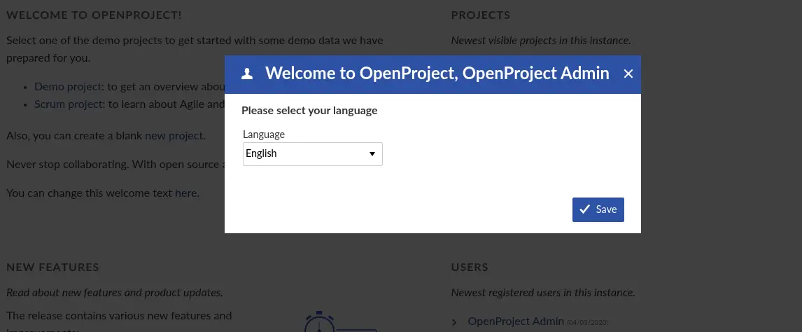Viewport: 802px width, 332px height.
Task: Click the 'WELCOME TO OPENPROJECT!' heading
Action: pos(94,15)
